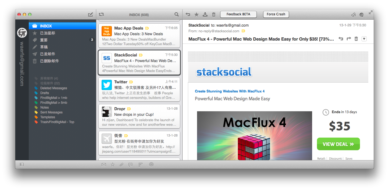
Task: Open the Create Stunning Websites With MacFlux 4 link
Action: [230, 91]
